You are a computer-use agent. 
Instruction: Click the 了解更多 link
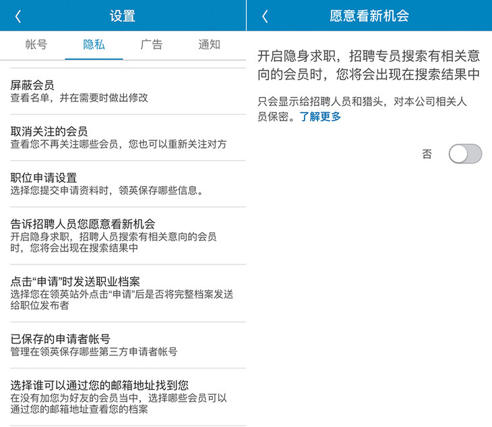(x=320, y=117)
